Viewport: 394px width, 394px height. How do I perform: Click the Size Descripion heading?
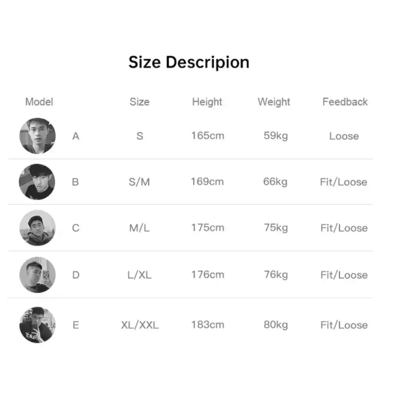pyautogui.click(x=189, y=63)
